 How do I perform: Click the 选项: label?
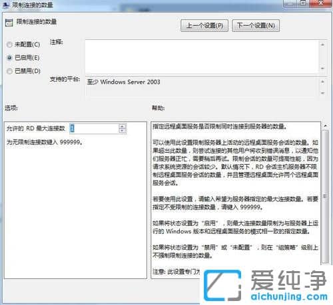pos(11,108)
